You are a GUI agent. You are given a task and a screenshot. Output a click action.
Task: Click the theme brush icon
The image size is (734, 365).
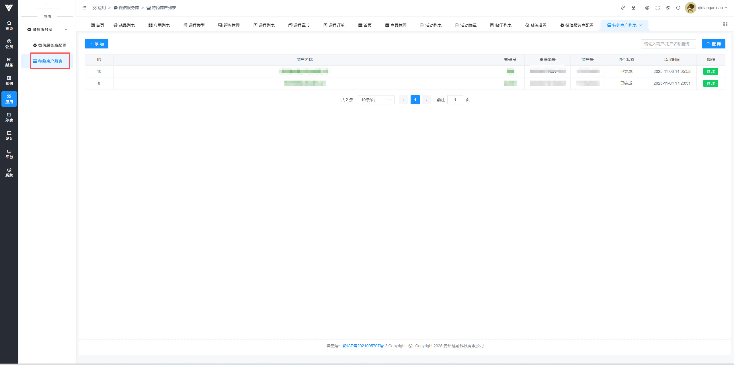(x=668, y=8)
